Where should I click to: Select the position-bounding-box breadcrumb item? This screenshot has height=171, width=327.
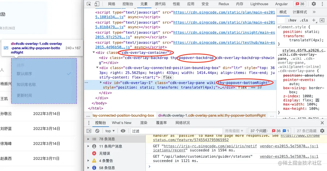click(x=123, y=115)
